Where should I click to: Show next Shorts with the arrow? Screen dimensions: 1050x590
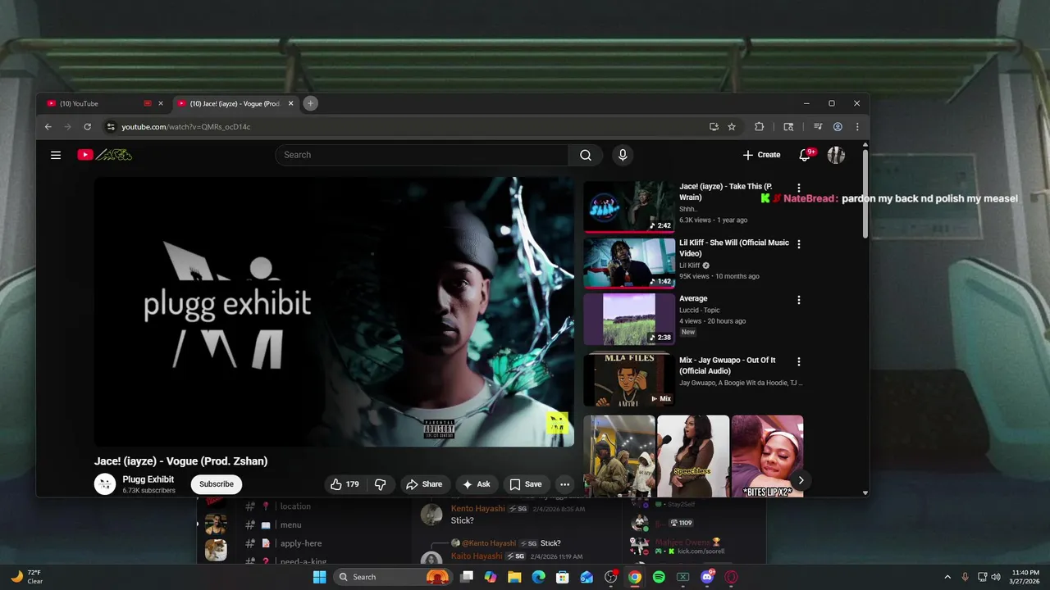point(801,480)
